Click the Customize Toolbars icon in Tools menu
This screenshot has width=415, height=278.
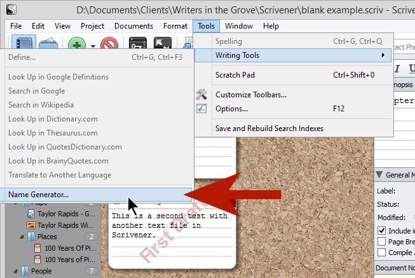point(201,95)
